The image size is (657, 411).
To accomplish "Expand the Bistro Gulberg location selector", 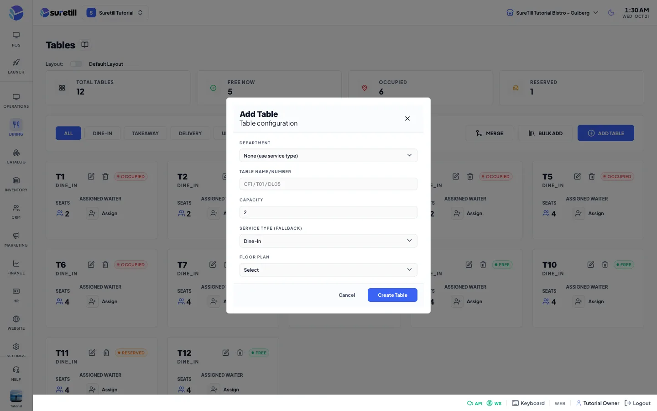I will tap(552, 13).
